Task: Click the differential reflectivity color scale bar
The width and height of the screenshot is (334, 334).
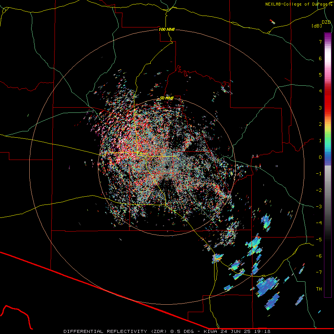Action: click(328, 165)
